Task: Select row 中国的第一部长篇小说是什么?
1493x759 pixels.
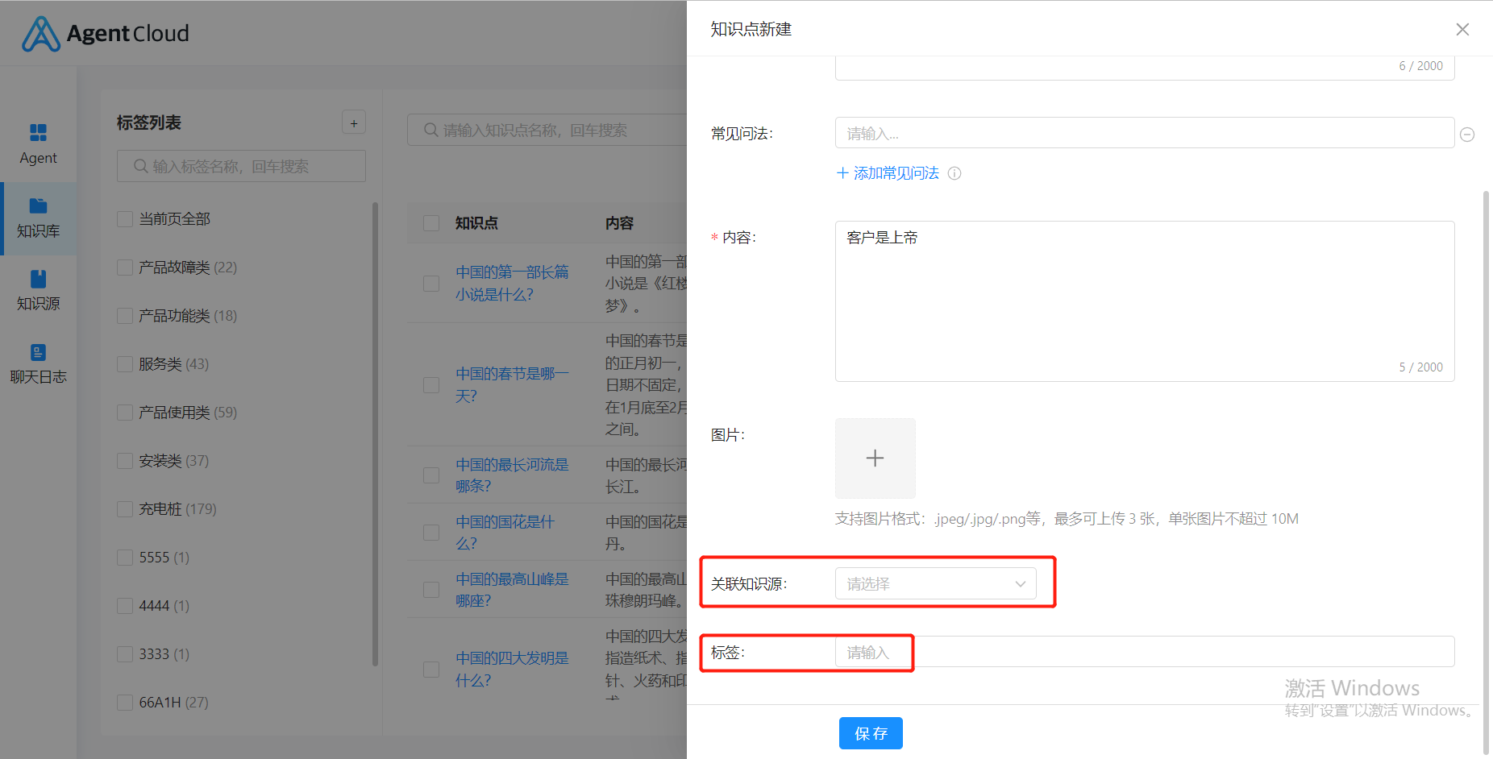Action: (431, 284)
